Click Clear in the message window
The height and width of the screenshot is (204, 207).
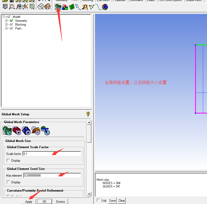coord(122,200)
